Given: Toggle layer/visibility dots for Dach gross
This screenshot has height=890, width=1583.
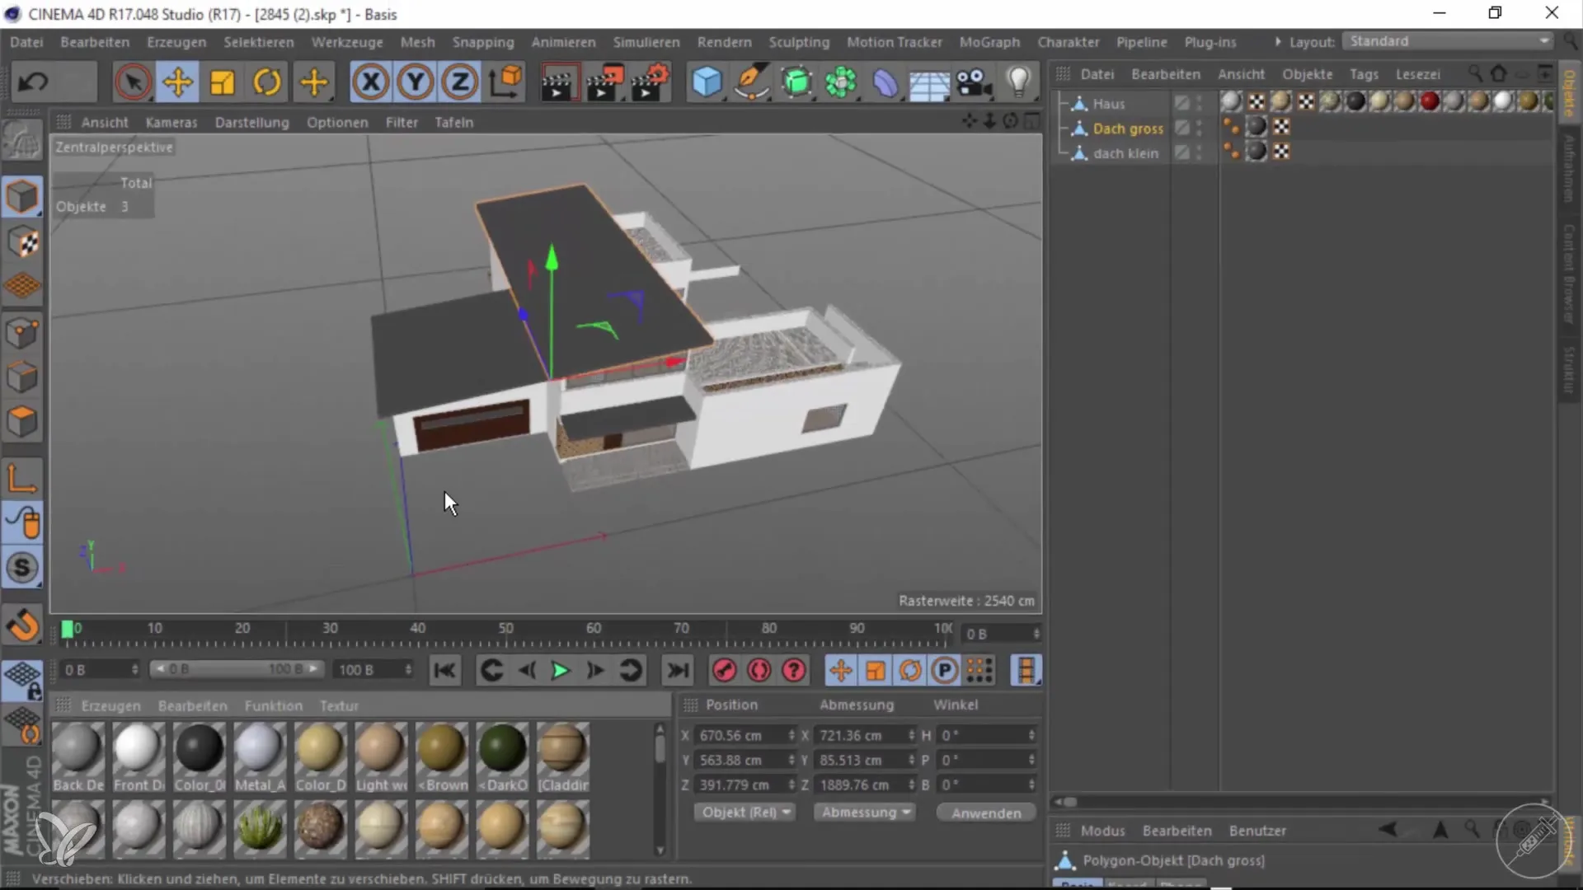Looking at the screenshot, I should (1200, 129).
